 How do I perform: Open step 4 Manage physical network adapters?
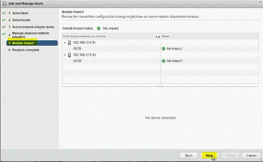coord(30,35)
